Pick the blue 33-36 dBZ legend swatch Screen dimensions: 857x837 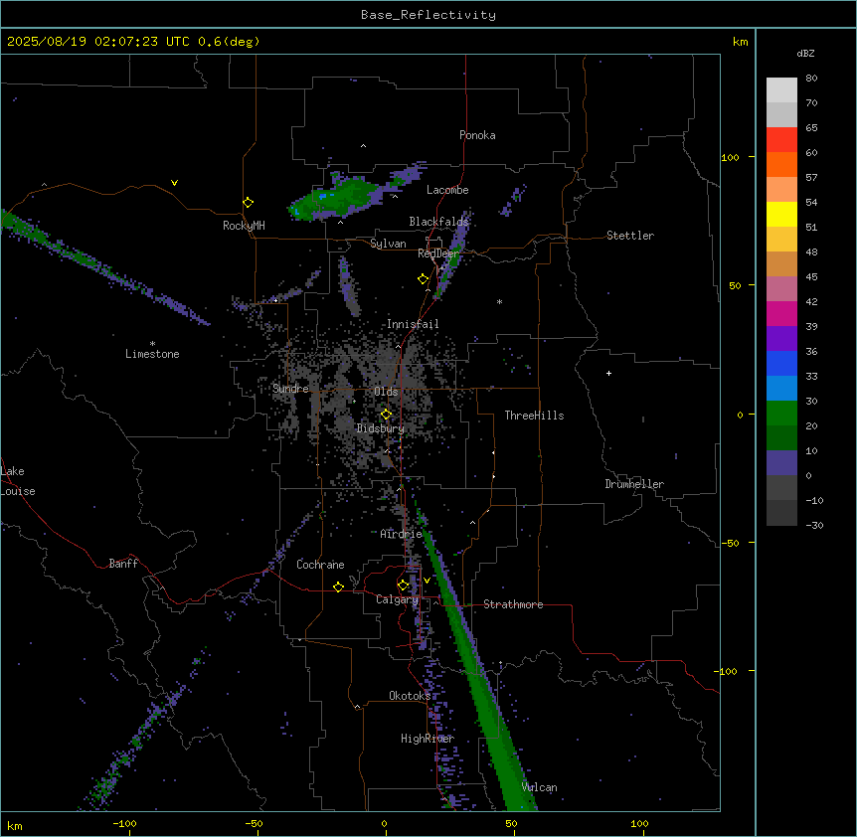781,363
